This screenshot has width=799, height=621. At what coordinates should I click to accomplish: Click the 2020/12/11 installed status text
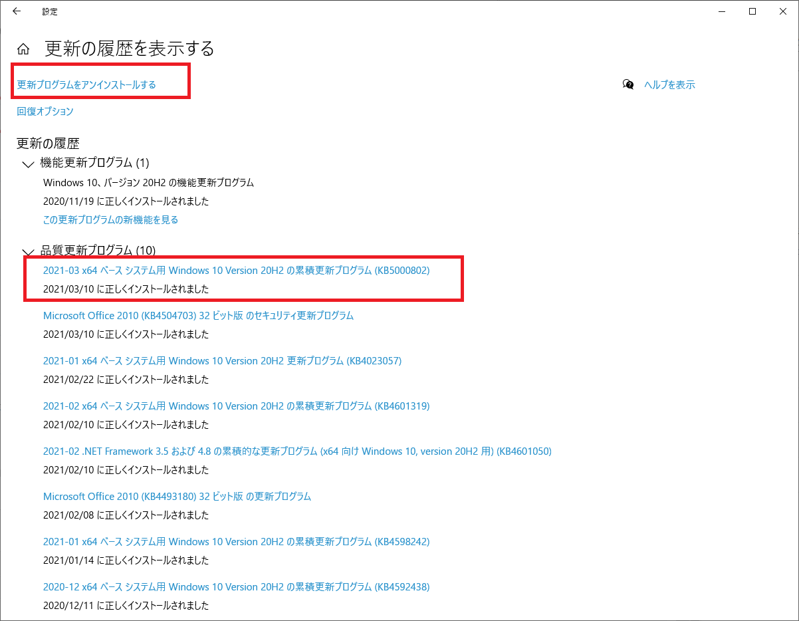tap(126, 605)
